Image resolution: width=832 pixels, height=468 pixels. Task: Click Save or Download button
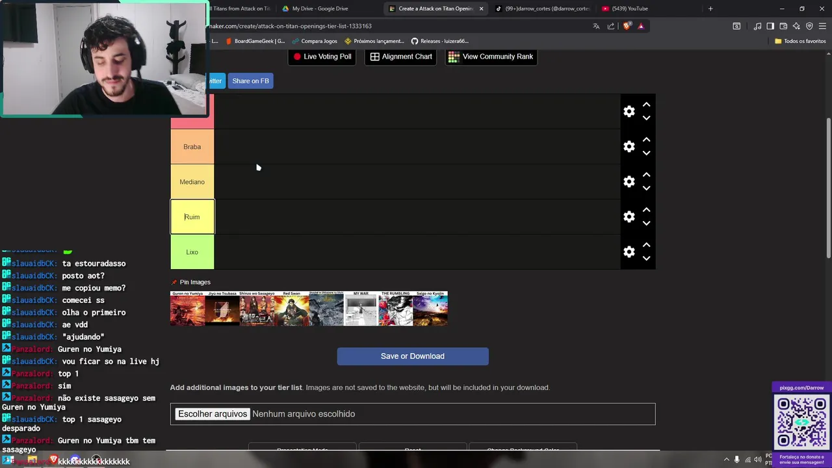[x=413, y=356]
